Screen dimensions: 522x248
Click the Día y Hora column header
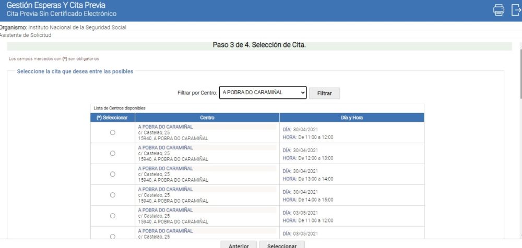point(352,118)
